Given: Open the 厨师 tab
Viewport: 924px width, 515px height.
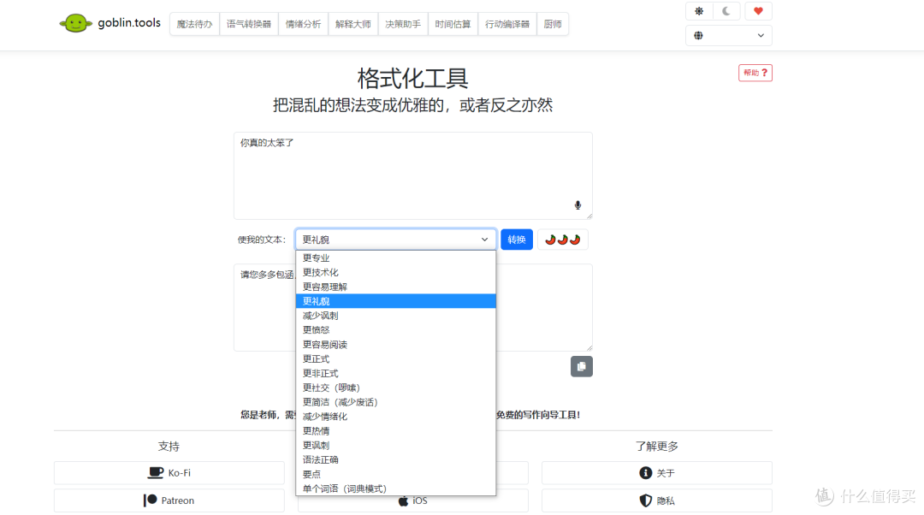Looking at the screenshot, I should 553,24.
